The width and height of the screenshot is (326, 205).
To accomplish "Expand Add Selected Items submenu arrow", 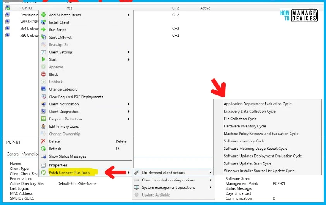I will click(129, 15).
